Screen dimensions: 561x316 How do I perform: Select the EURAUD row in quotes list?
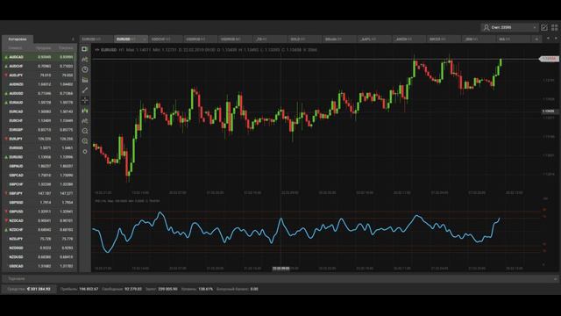click(x=39, y=103)
